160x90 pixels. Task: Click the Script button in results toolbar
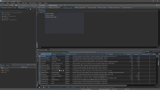(50, 87)
